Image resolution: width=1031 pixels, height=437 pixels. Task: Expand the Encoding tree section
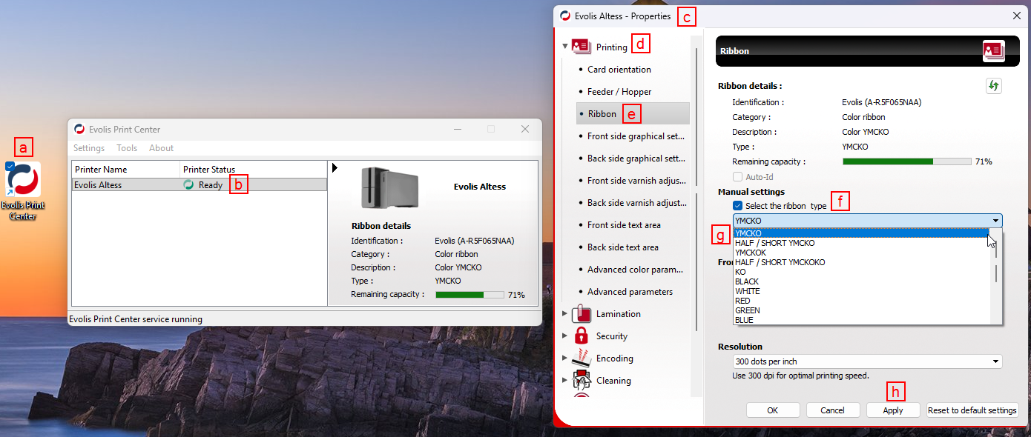(564, 358)
